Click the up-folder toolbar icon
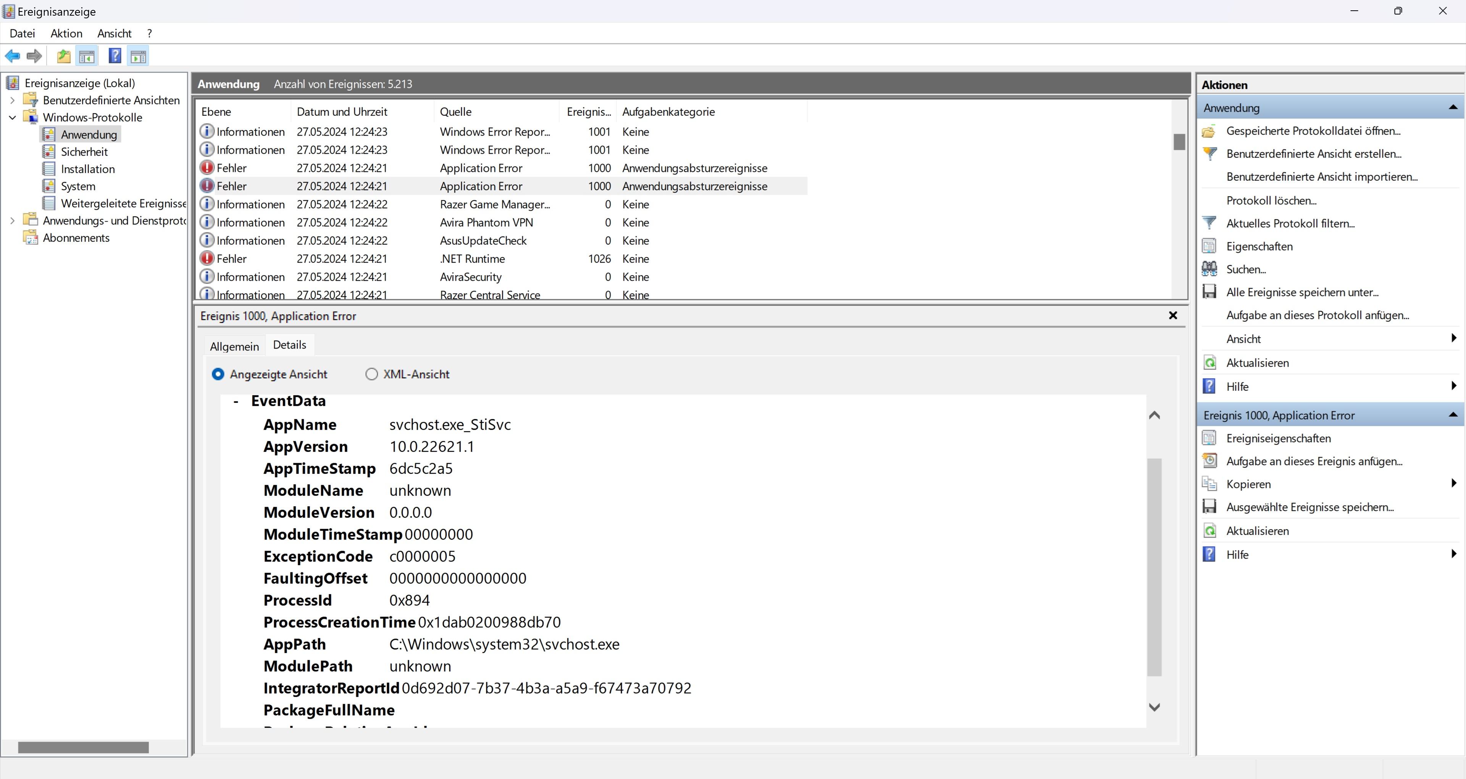1466x779 pixels. pyautogui.click(x=64, y=56)
